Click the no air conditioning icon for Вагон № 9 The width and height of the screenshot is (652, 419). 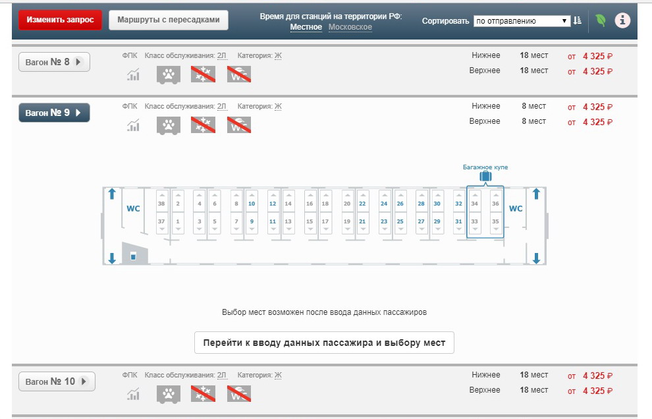203,125
